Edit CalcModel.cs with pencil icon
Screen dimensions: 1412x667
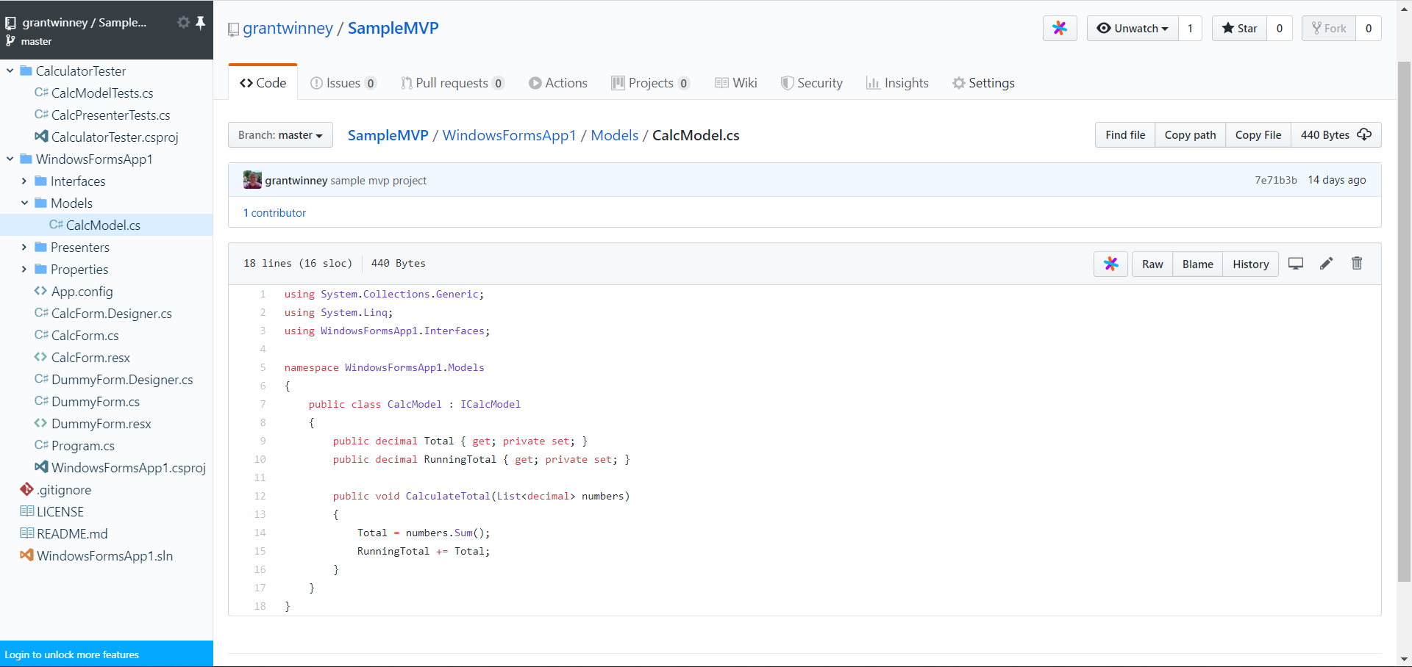(x=1326, y=264)
